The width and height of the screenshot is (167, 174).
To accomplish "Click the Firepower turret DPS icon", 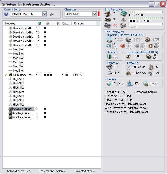I will point(109,67).
